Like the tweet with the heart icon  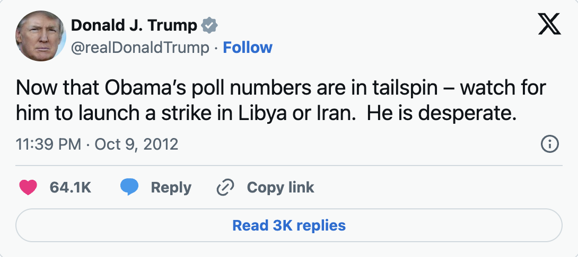pyautogui.click(x=28, y=187)
